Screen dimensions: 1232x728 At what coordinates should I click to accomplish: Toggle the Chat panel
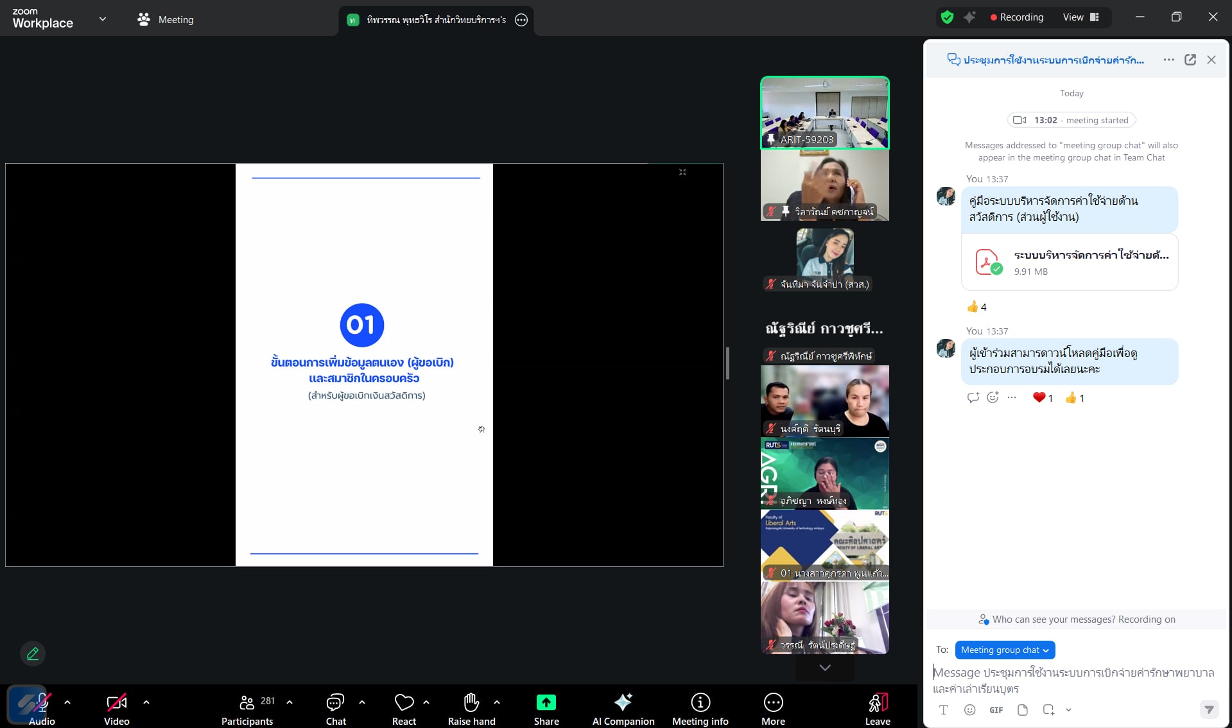coord(335,708)
